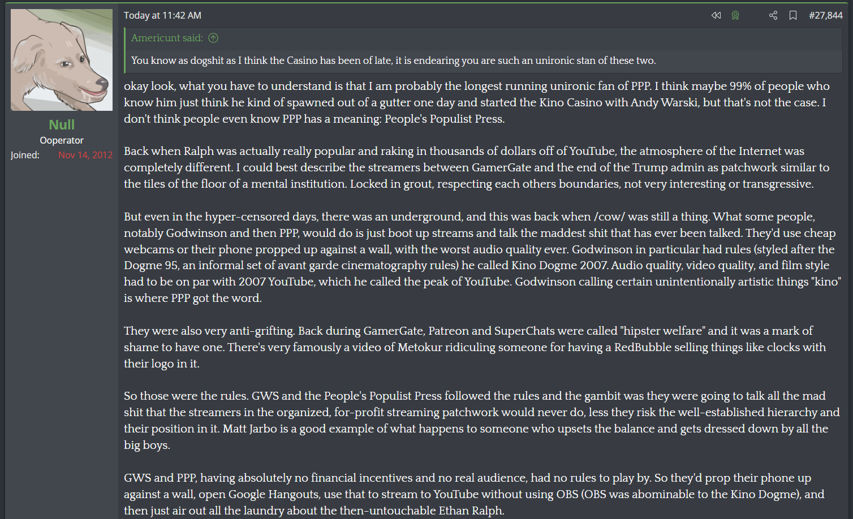Click the double-left-arrow rewind icon in post header
This screenshot has width=853, height=519.
coord(716,15)
